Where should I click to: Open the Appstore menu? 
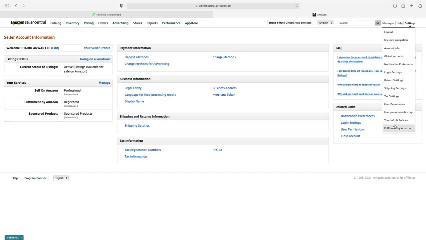(x=191, y=23)
